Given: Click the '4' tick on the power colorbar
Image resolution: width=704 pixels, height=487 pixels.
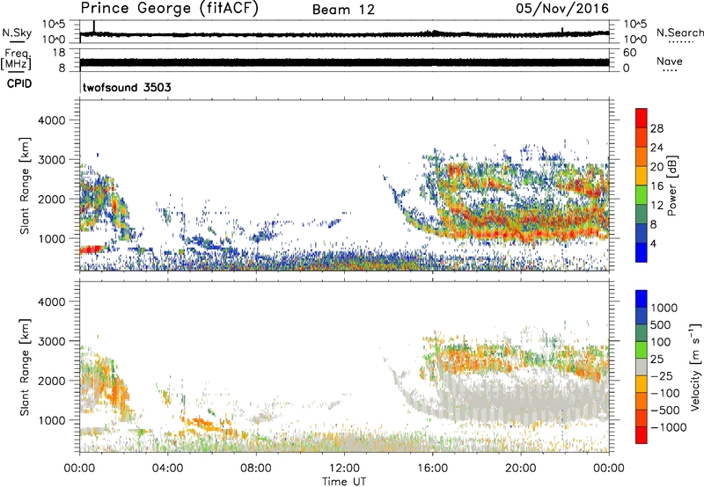Looking at the screenshot, I should coord(653,244).
